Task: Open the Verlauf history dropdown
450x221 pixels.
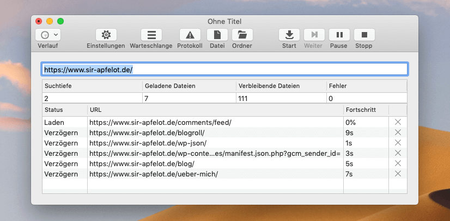Action: click(x=48, y=35)
